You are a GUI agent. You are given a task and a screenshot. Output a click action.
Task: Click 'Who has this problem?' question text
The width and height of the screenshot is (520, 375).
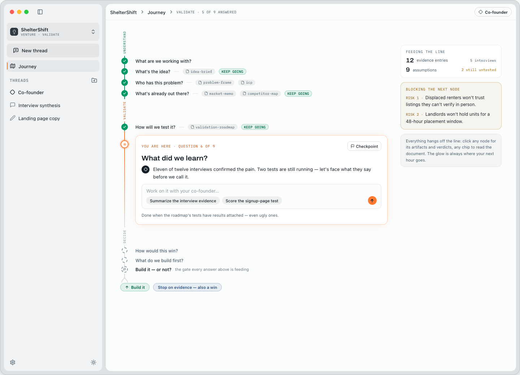tap(159, 83)
